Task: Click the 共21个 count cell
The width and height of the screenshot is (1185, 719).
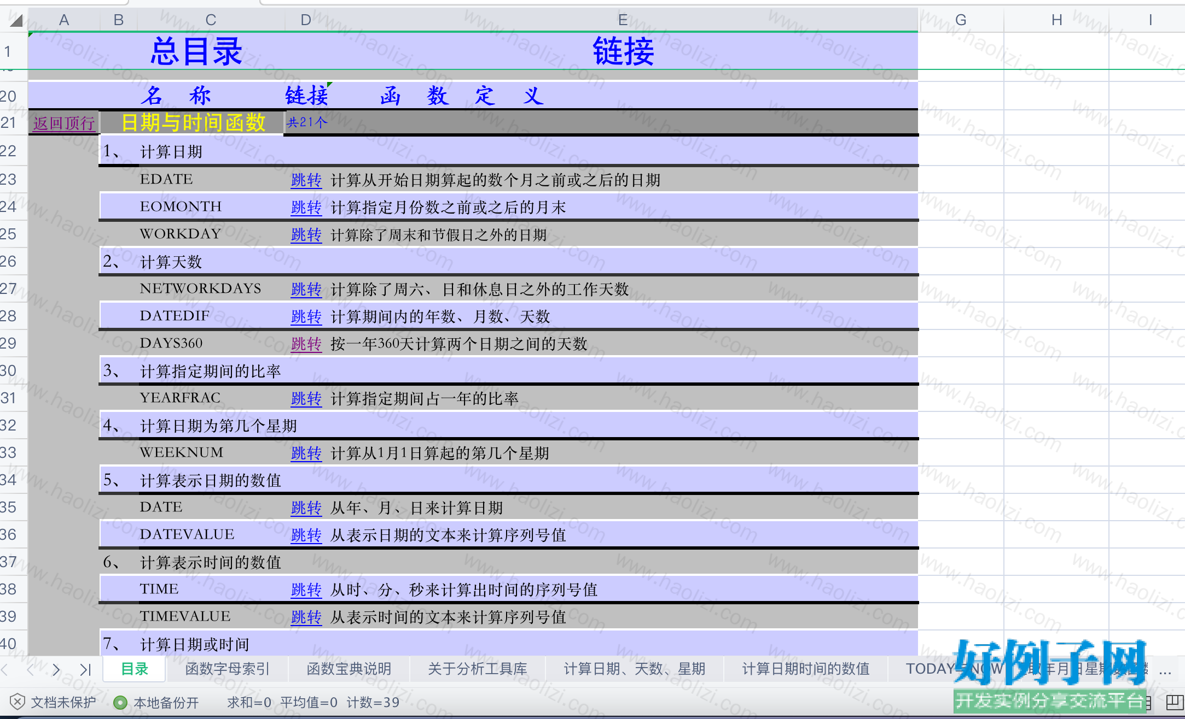Action: (x=307, y=122)
